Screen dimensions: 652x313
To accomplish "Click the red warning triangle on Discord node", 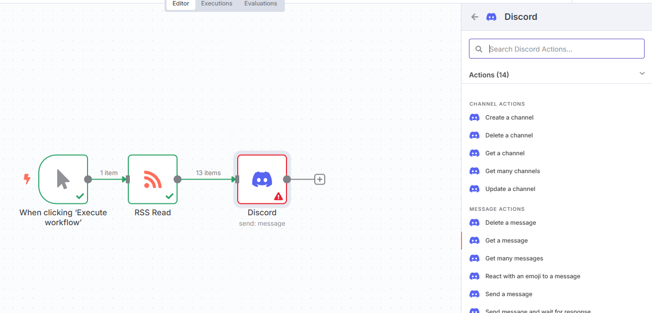I will point(279,196).
